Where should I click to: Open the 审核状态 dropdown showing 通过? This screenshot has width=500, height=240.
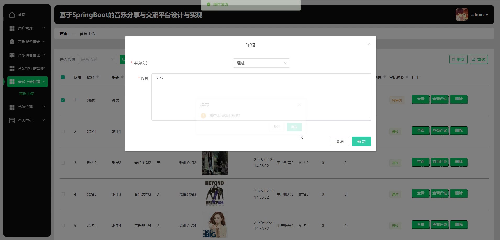pyautogui.click(x=261, y=63)
